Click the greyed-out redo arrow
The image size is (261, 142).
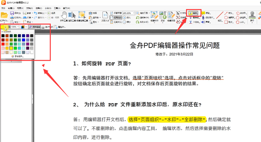point(36,17)
